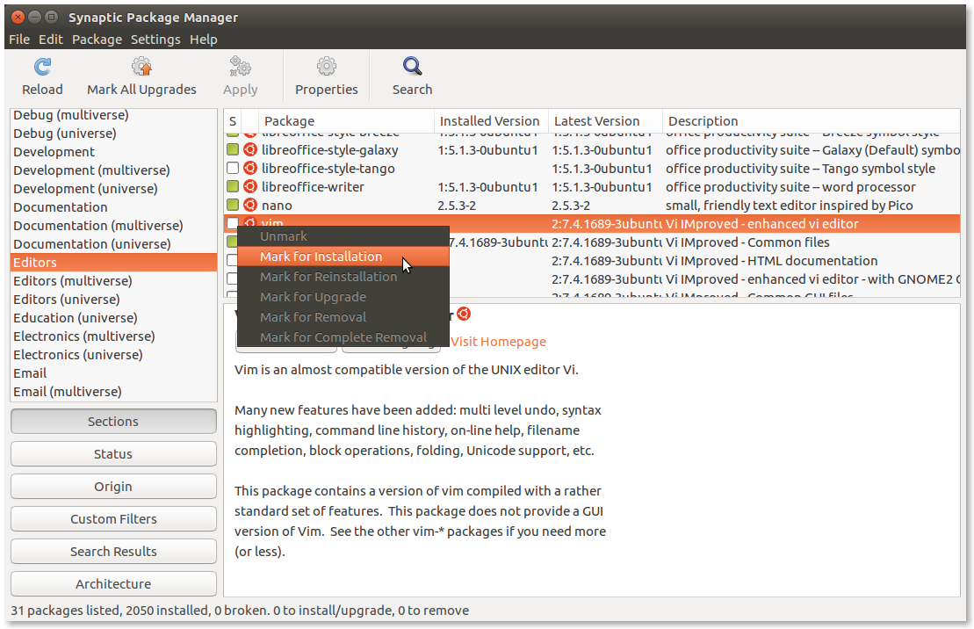Click Mark for Removal context entry
974x629 pixels.
tap(343, 317)
